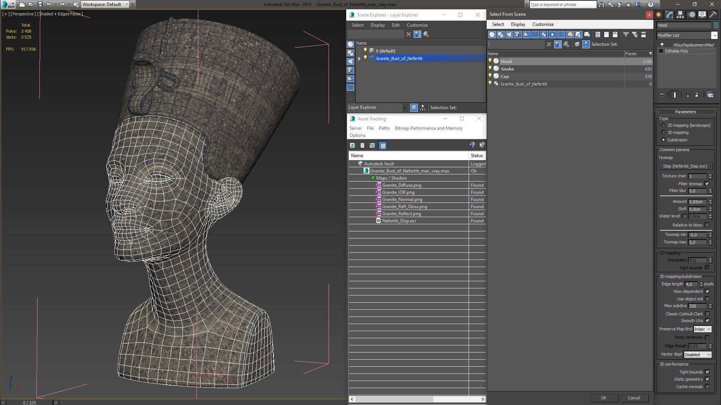Switch Asset Tracking to table view icon
The width and height of the screenshot is (721, 405).
383,145
